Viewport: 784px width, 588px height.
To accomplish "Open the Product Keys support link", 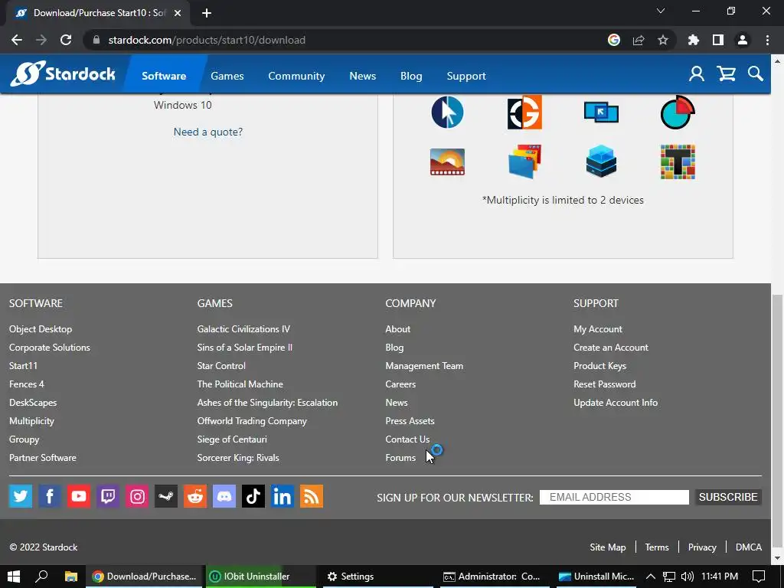I will coord(600,365).
